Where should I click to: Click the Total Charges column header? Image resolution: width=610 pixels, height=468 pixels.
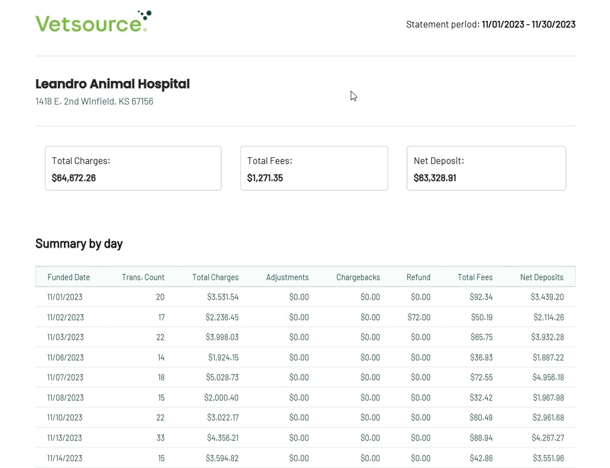215,277
